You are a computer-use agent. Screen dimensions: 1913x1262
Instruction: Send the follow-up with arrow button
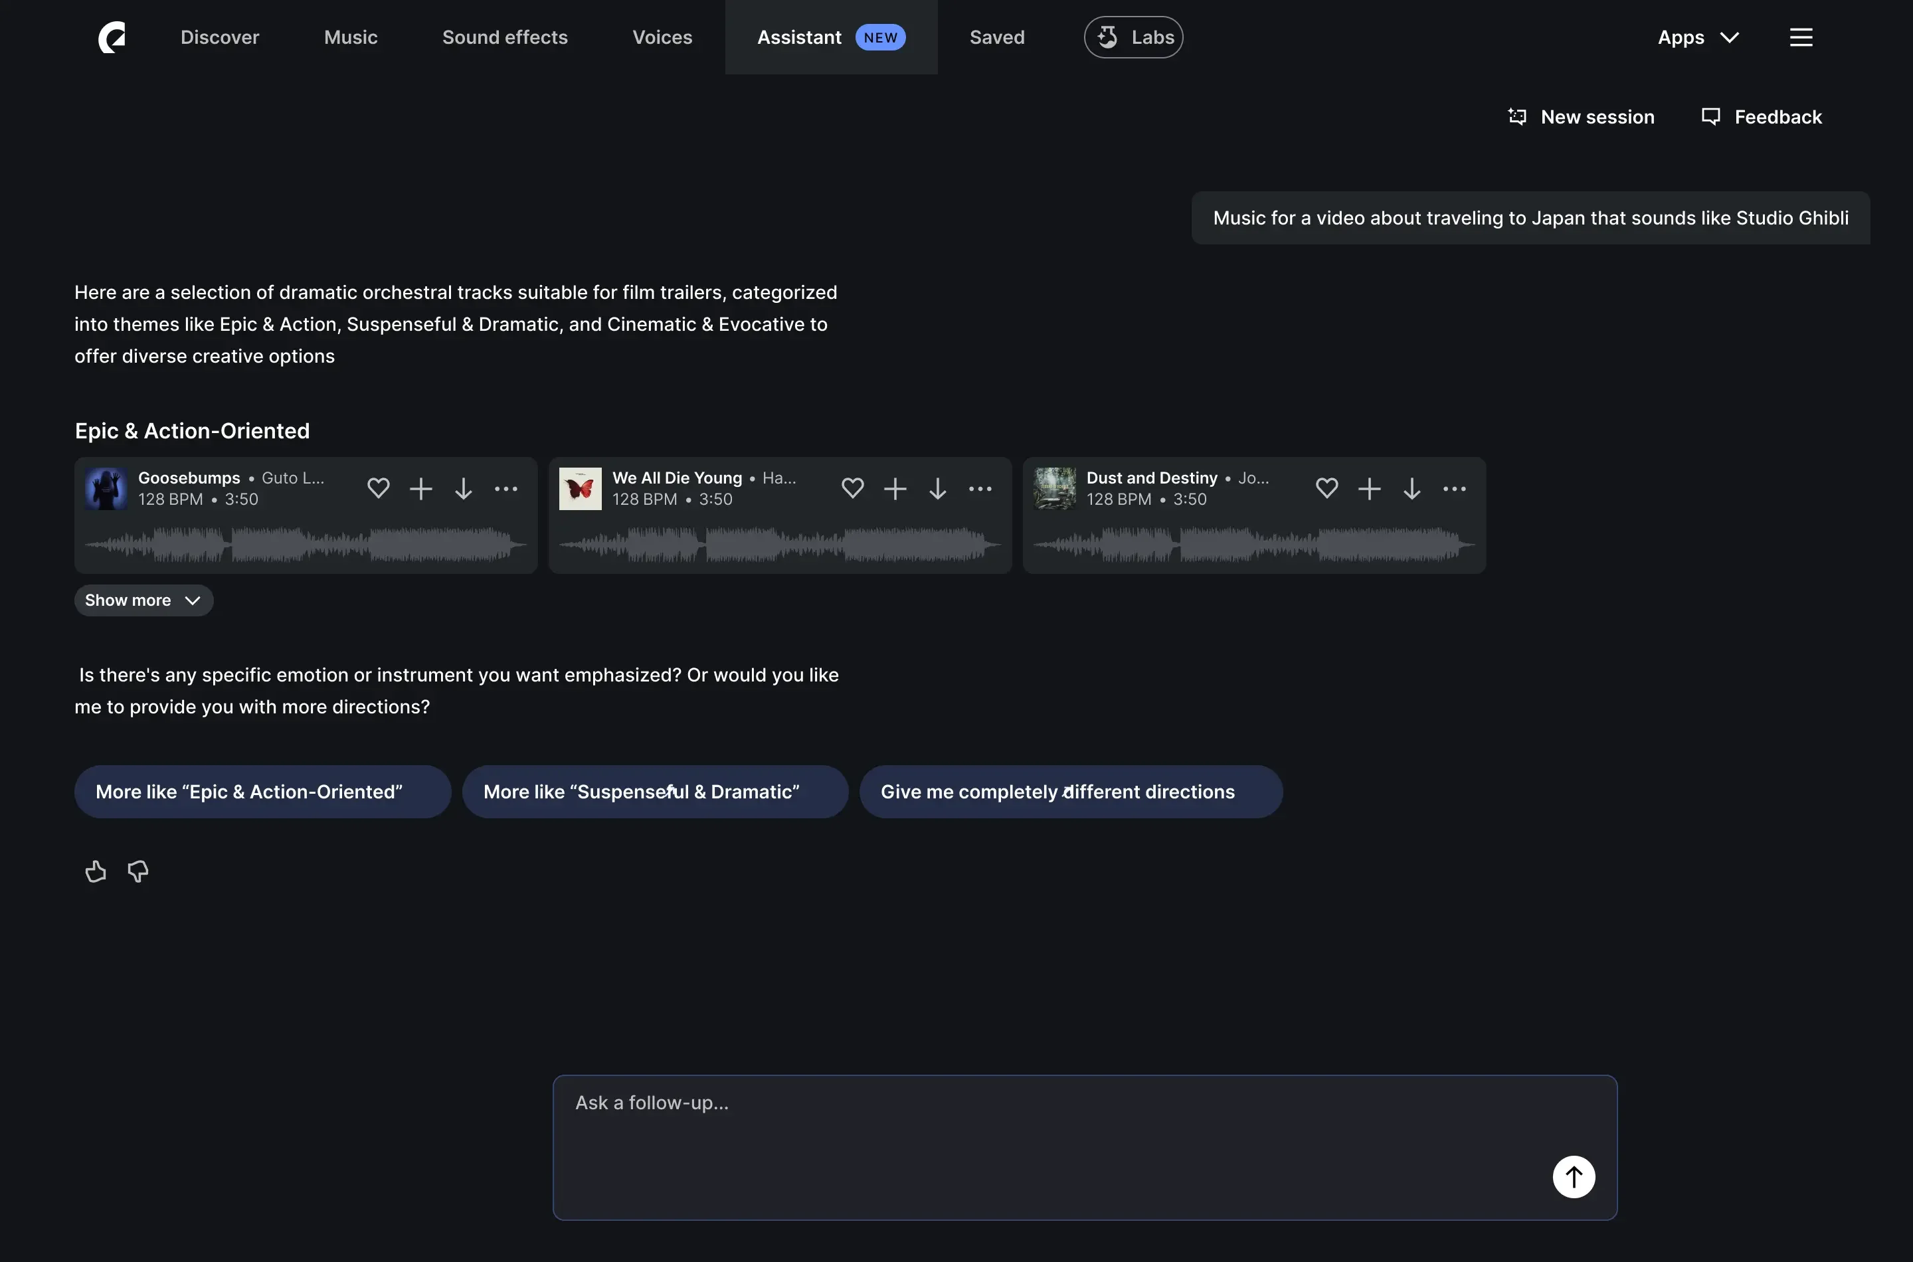point(1574,1177)
